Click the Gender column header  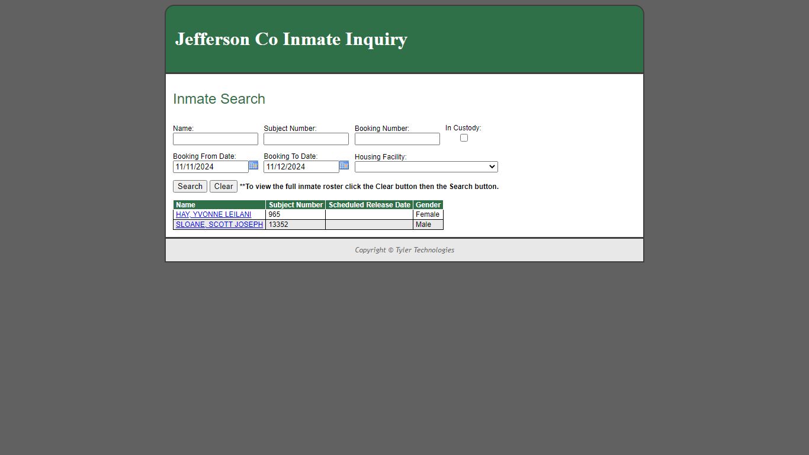[428, 205]
